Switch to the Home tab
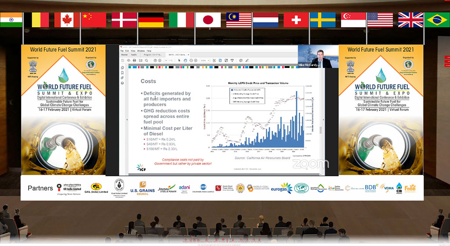 124,55
